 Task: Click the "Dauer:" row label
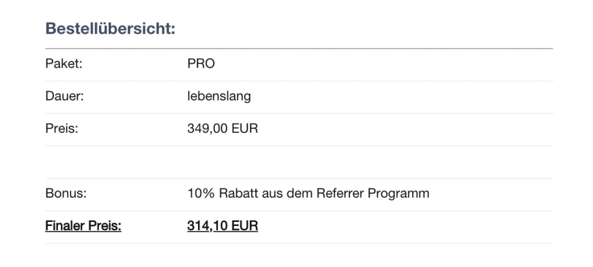pyautogui.click(x=65, y=96)
